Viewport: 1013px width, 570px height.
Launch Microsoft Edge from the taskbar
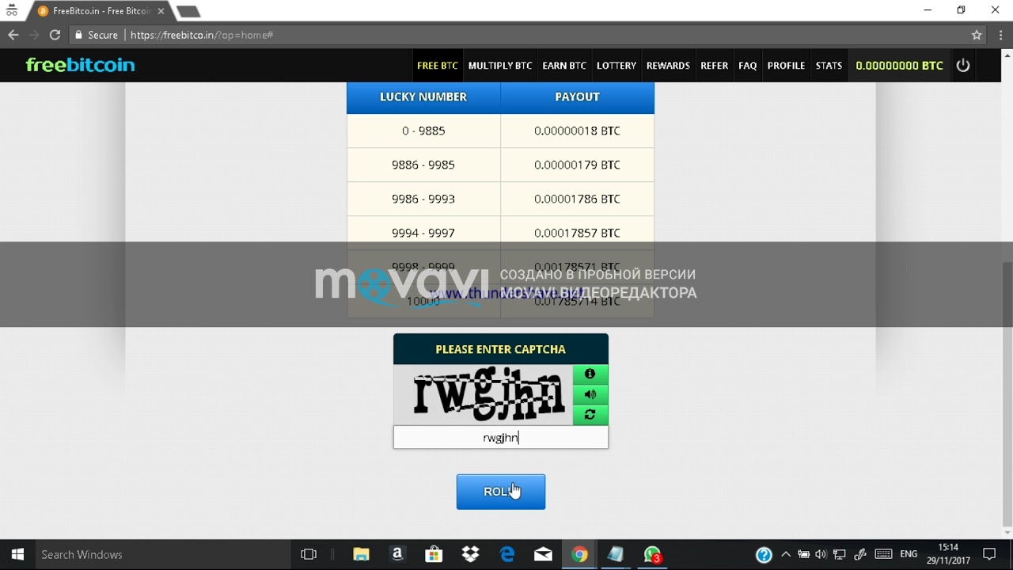(506, 554)
